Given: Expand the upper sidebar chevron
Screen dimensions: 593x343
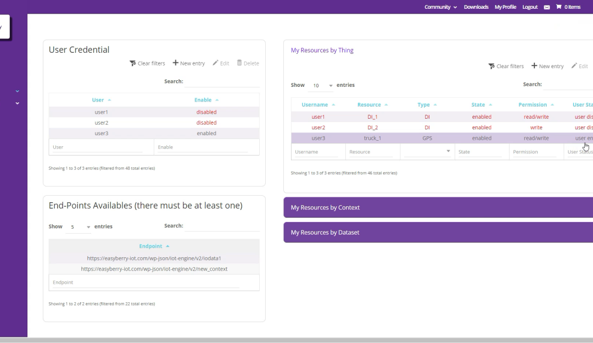Looking at the screenshot, I should (x=17, y=91).
